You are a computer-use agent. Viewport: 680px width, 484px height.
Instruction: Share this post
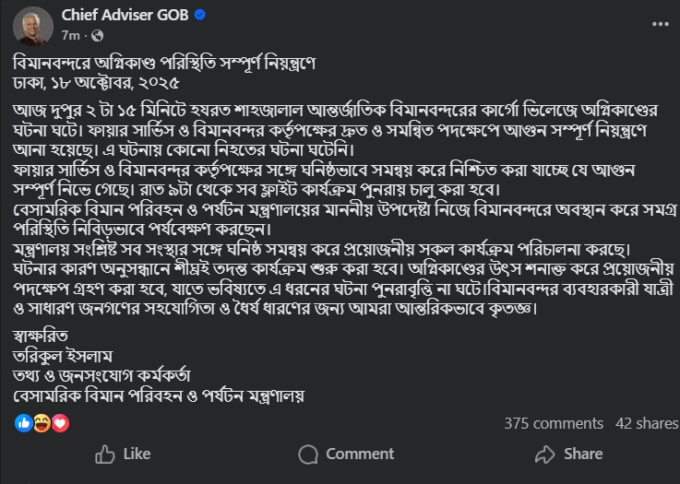pos(570,454)
